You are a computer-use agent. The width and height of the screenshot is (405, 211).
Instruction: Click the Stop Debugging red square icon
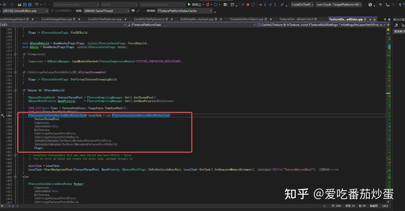248,4
